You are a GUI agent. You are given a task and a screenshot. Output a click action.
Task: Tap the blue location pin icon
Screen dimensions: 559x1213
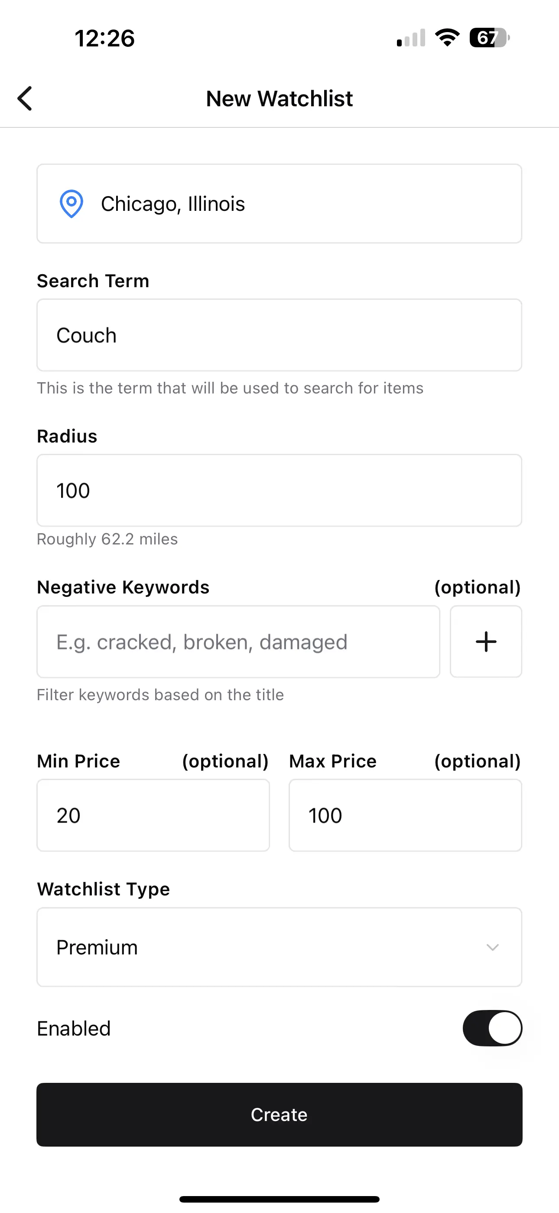[71, 203]
